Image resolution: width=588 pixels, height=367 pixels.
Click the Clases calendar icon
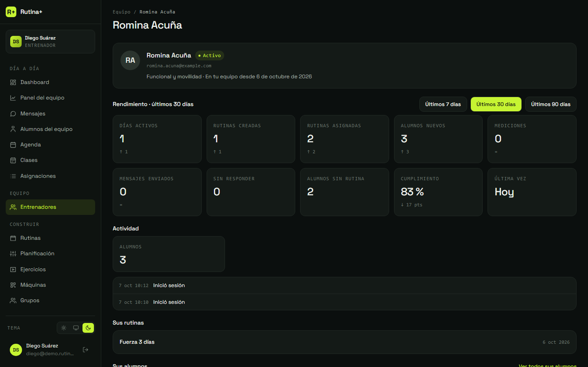click(13, 160)
